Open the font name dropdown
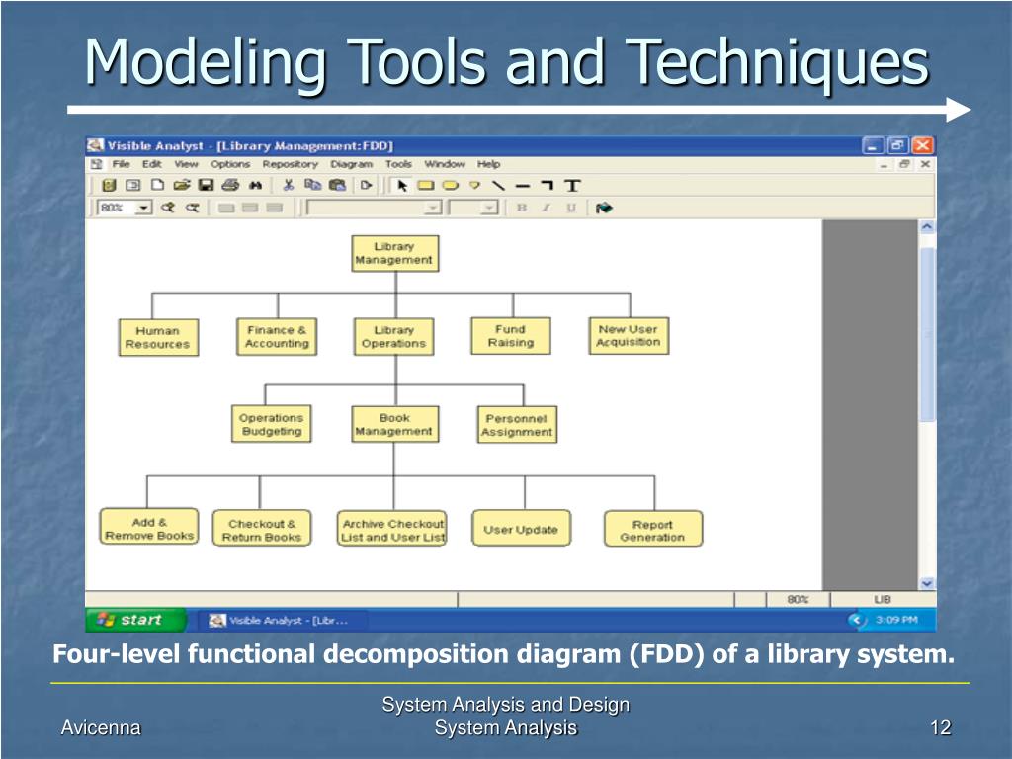The width and height of the screenshot is (1012, 759). click(432, 208)
